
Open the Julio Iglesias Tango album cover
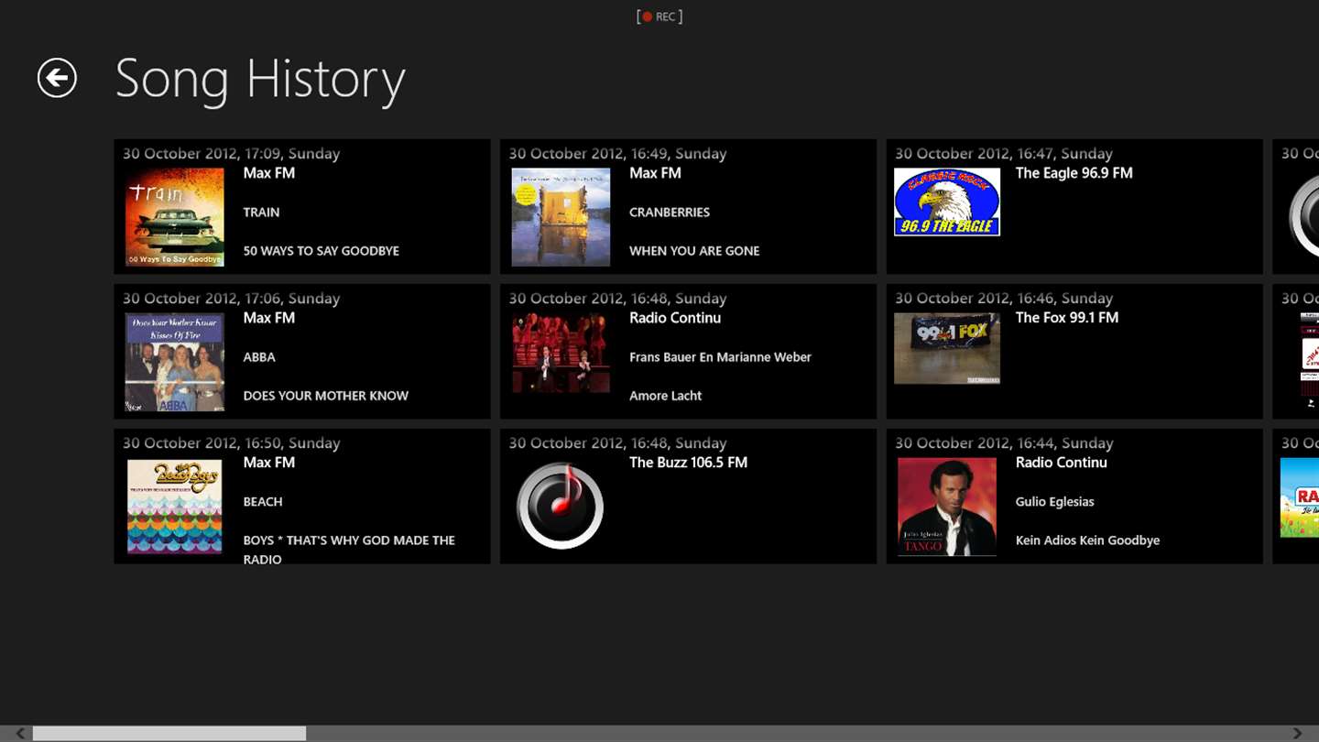pyautogui.click(x=947, y=507)
